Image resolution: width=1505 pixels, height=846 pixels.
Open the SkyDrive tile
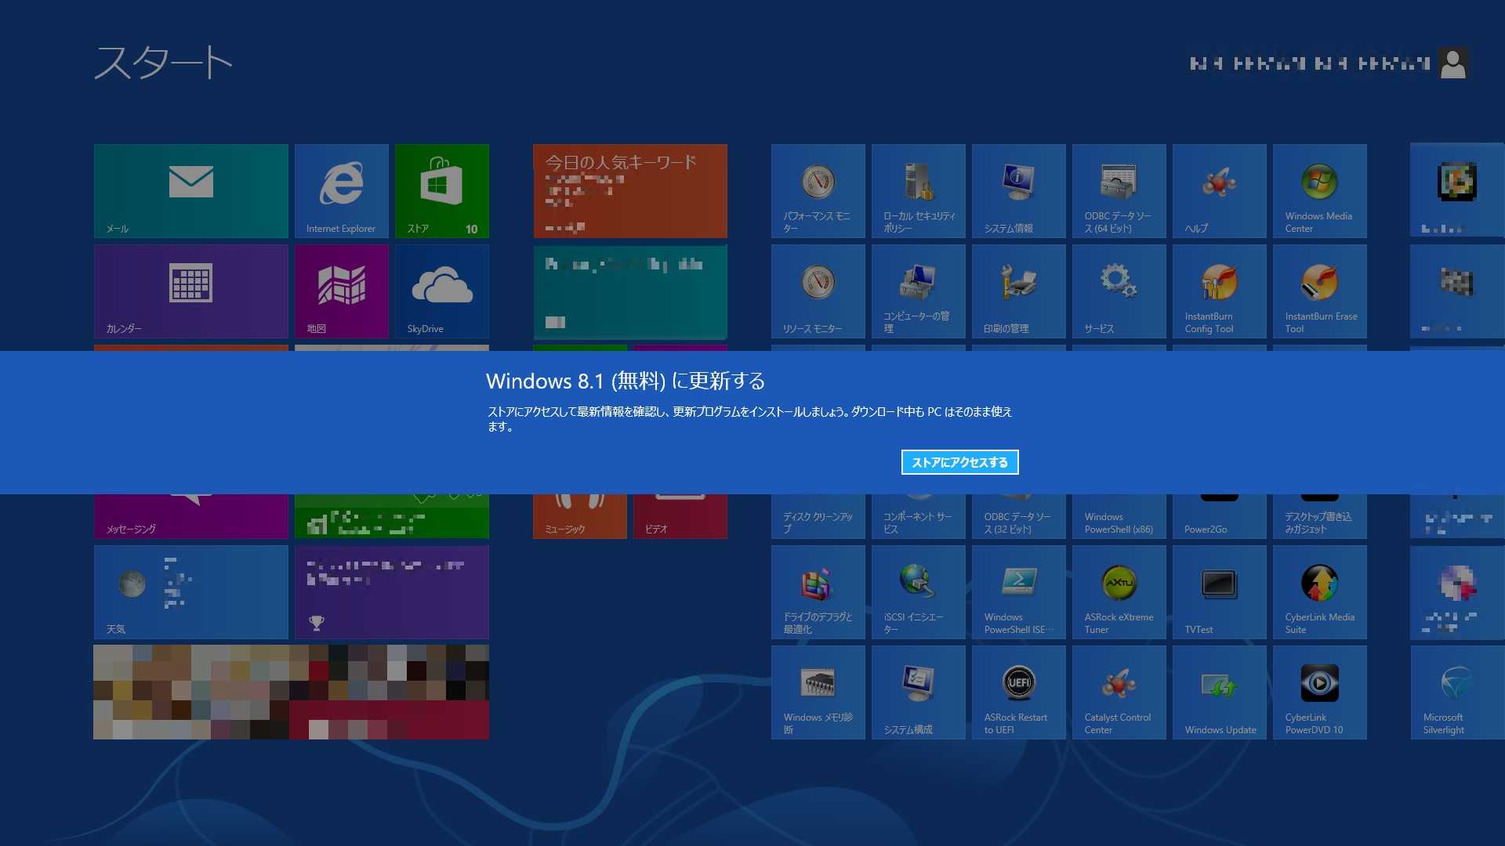[442, 291]
